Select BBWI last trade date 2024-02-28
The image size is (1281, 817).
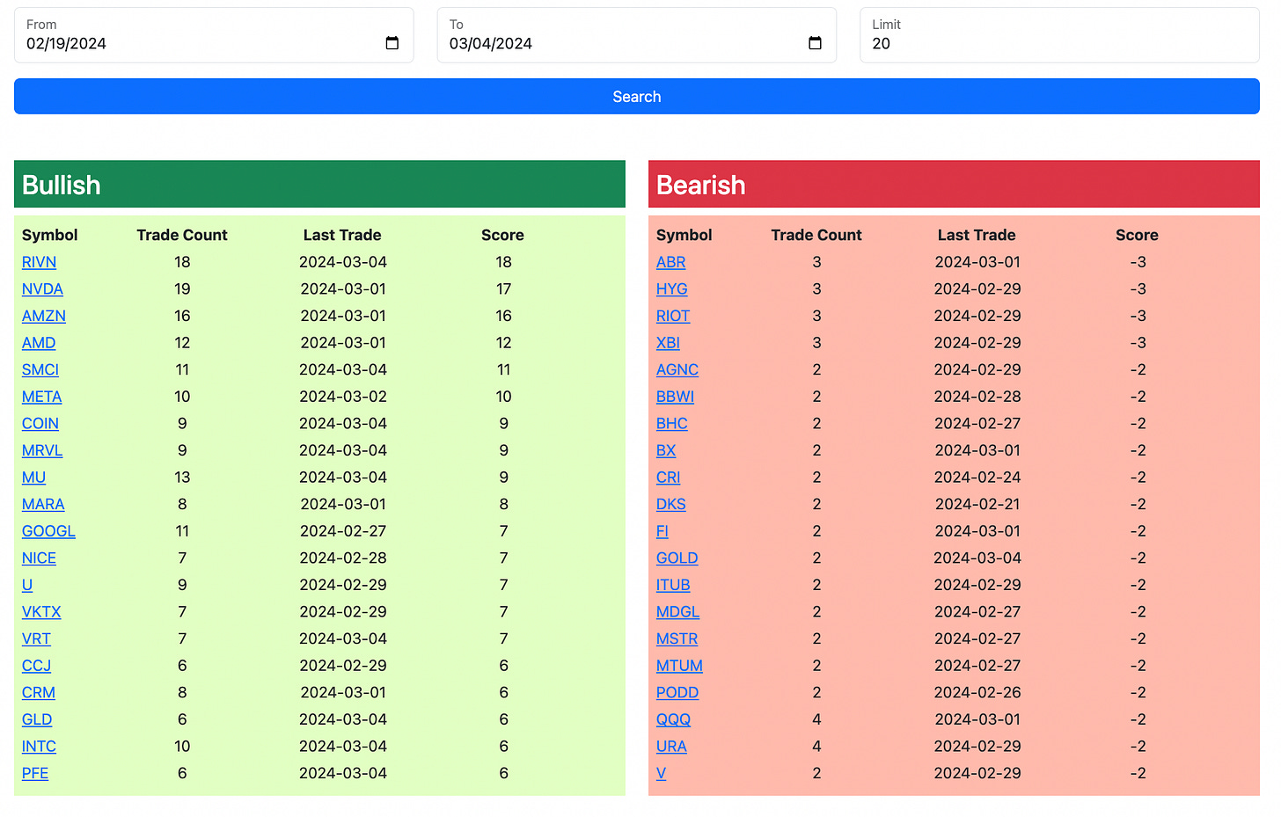(977, 397)
